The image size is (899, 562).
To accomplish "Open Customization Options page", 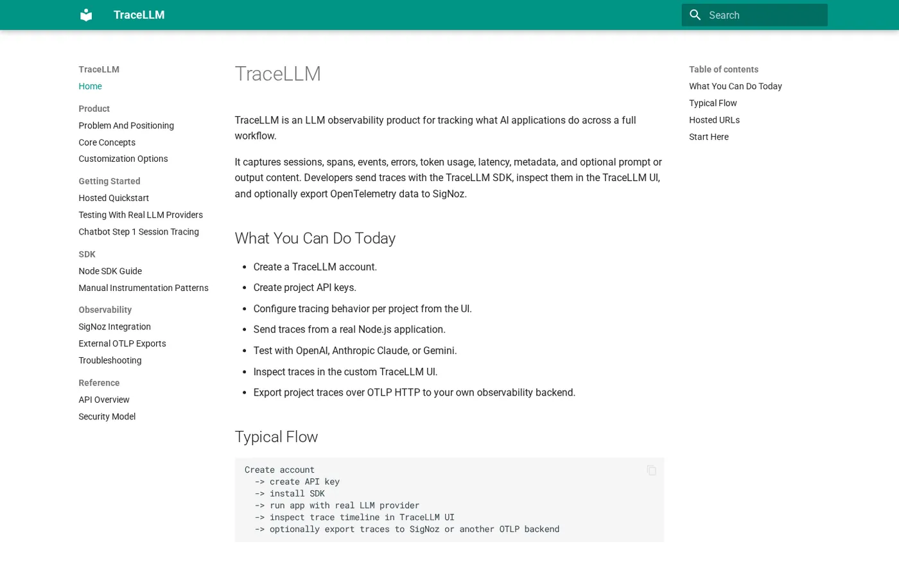I will pyautogui.click(x=123, y=159).
